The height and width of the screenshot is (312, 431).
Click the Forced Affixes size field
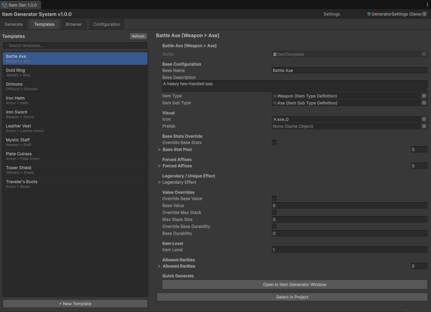coord(419,166)
